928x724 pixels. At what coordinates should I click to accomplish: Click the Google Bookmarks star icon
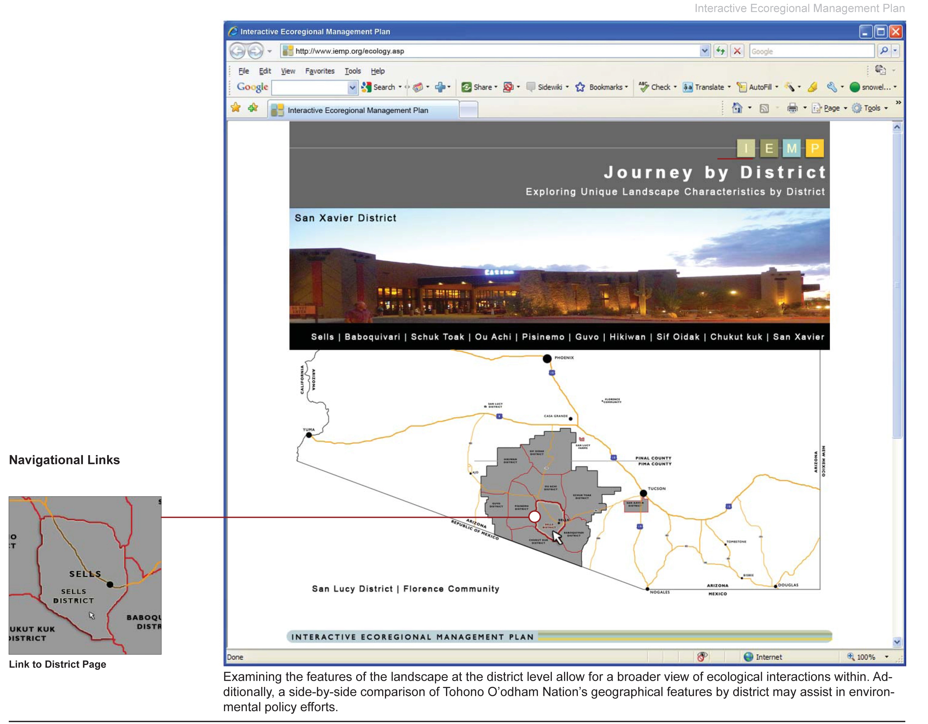click(x=579, y=87)
